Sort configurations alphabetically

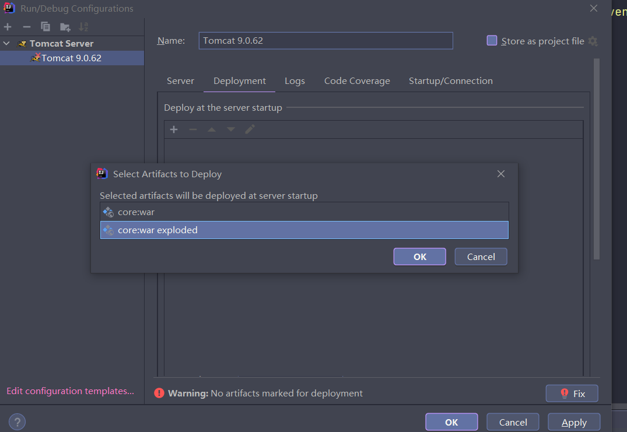pyautogui.click(x=83, y=27)
